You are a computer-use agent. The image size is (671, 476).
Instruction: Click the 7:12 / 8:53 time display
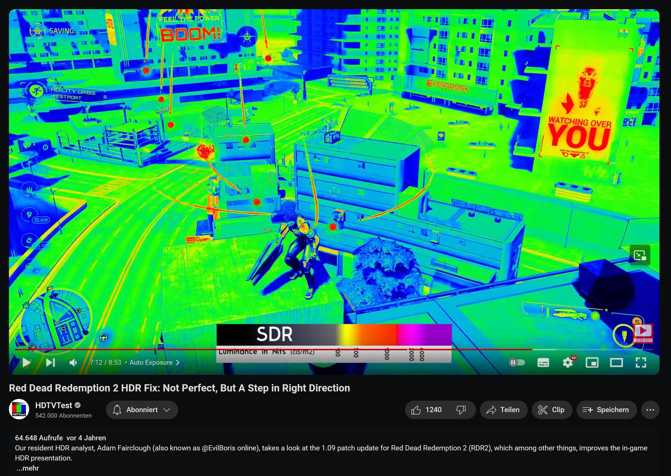click(105, 363)
